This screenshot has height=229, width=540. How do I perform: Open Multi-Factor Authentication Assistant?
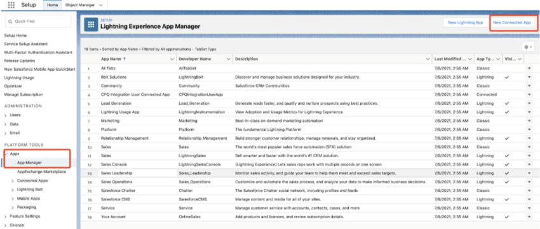(38, 52)
